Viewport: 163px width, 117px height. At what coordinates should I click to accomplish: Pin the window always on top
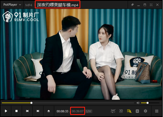click(132, 5)
